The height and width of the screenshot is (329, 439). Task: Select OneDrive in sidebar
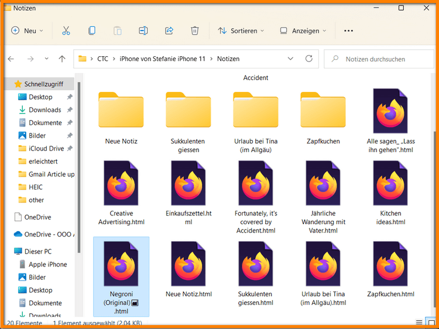click(x=37, y=217)
